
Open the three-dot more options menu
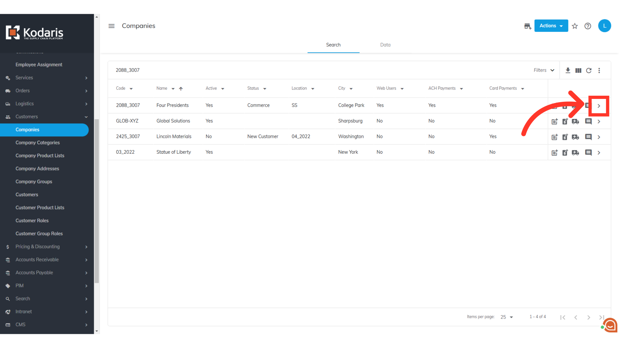599,70
